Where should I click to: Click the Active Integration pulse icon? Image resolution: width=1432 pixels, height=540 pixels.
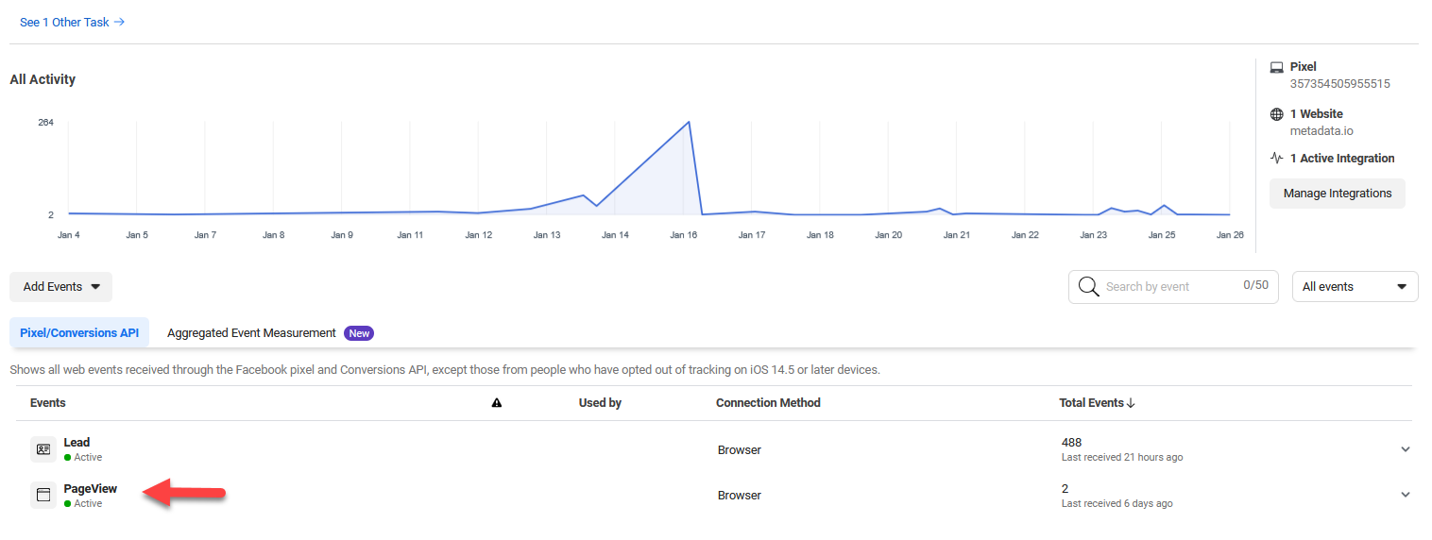[1276, 159]
